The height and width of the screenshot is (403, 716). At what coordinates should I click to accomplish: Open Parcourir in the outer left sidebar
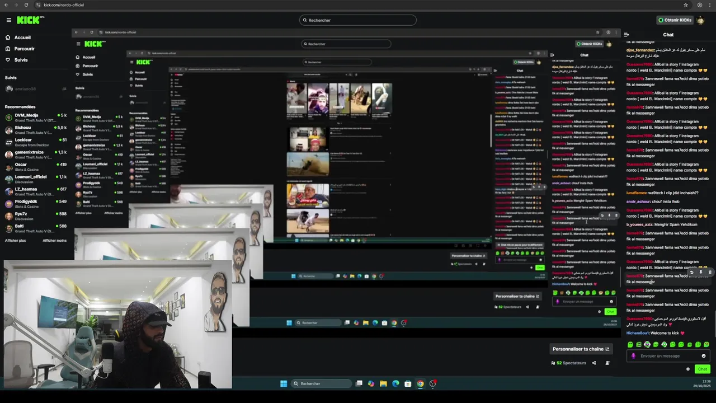pos(20,49)
